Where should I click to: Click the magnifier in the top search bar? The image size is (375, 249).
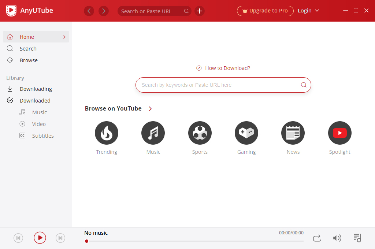(186, 11)
